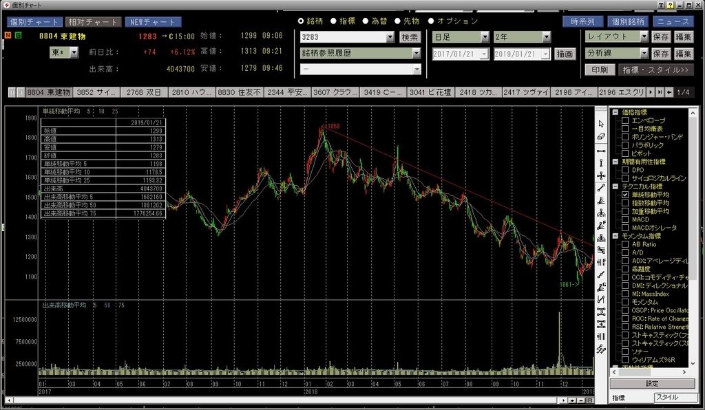Click the 印刷 print button
The image size is (705, 410).
(600, 69)
